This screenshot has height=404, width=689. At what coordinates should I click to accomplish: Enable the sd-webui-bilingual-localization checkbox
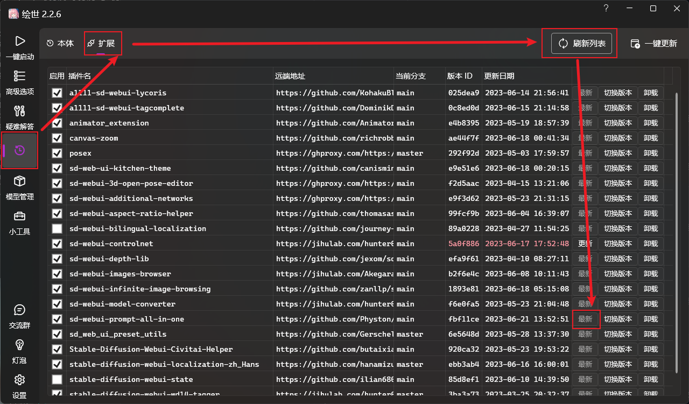click(57, 229)
